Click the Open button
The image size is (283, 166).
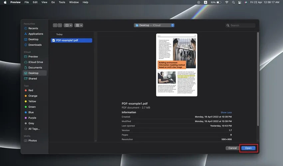pos(248,148)
